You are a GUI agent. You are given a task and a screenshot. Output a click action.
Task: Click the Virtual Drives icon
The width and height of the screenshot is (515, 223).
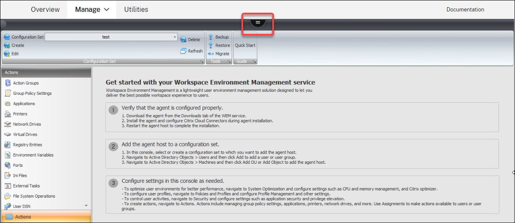[8, 134]
